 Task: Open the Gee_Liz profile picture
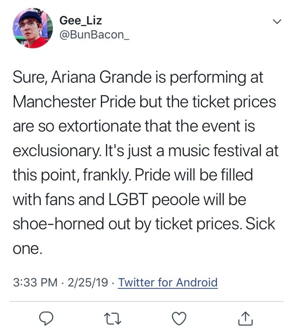33,28
